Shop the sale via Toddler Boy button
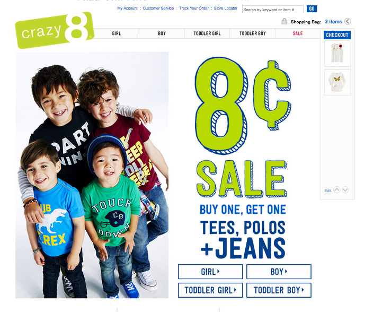This screenshot has width=373, height=312. point(279,290)
